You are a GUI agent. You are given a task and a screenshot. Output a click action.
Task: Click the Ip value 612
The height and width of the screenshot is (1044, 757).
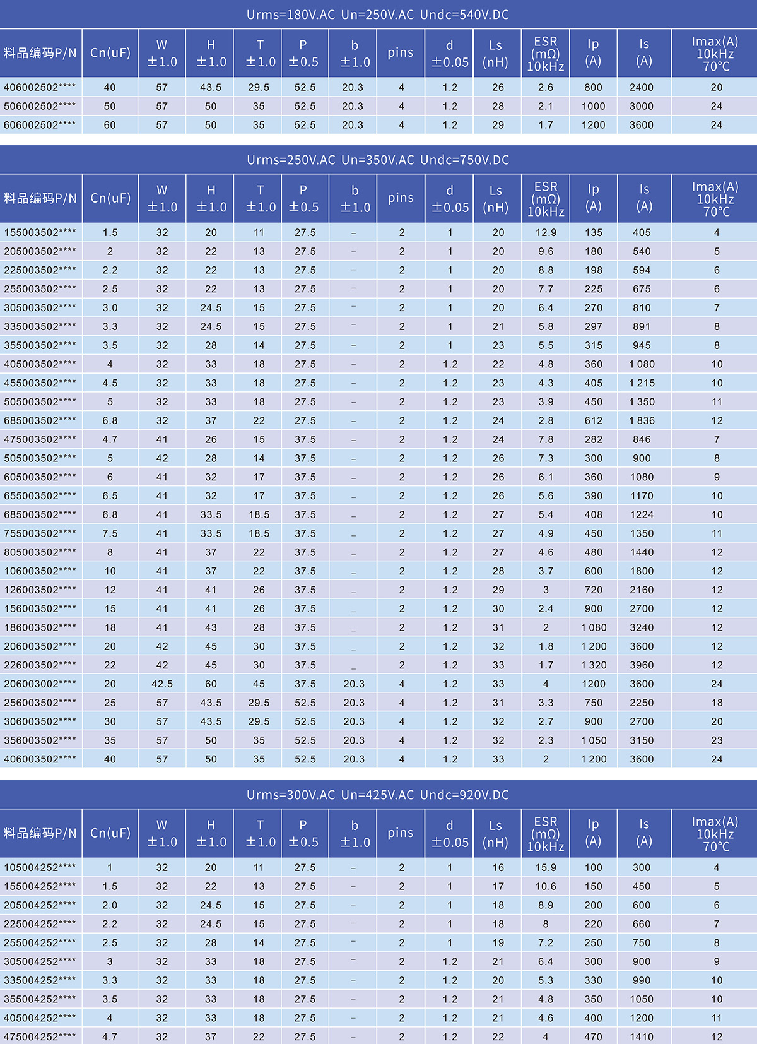coord(594,421)
